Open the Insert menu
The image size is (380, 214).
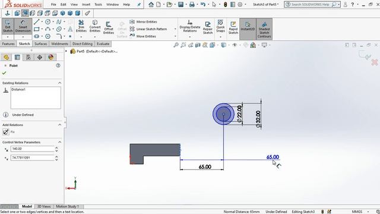[x=86, y=4]
